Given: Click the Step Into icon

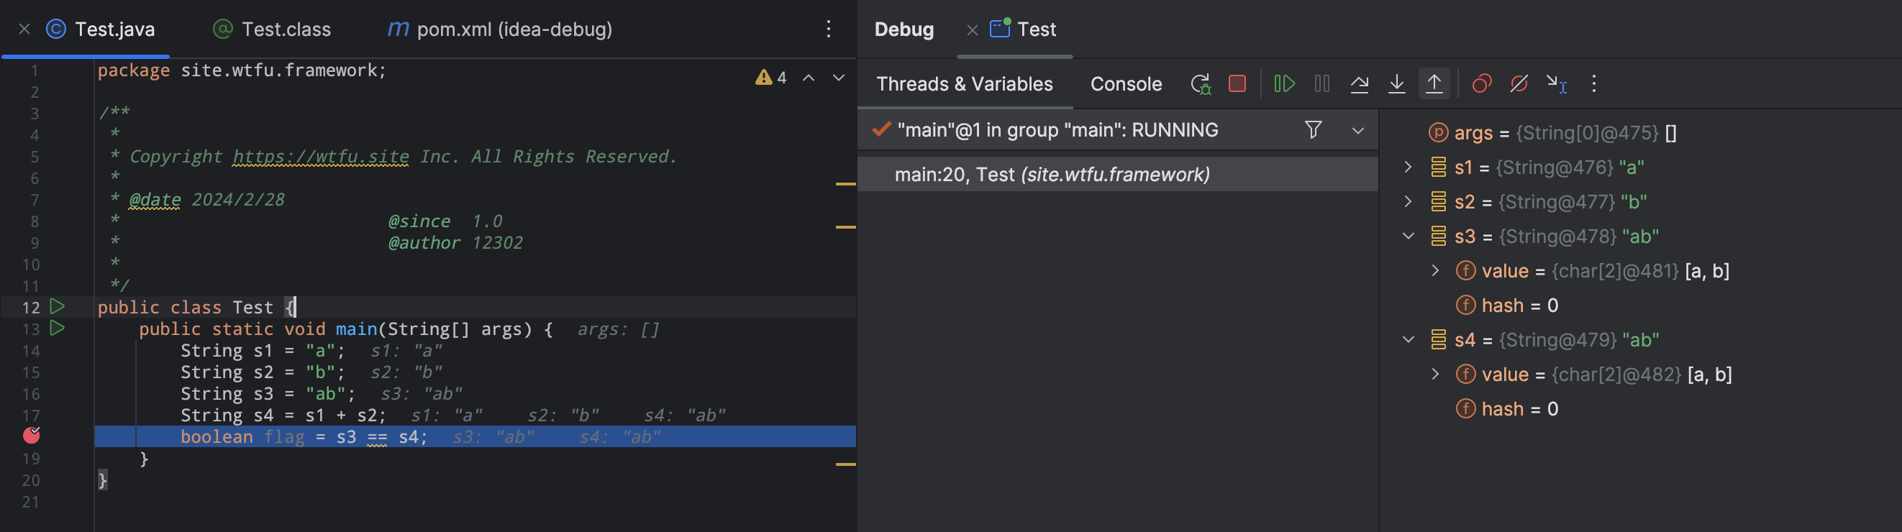Looking at the screenshot, I should point(1396,84).
